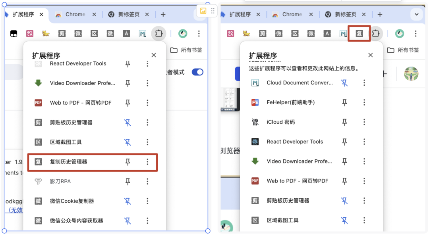This screenshot has width=429, height=234.
Task: Click the landscape profile picture in the right window
Action: [x=411, y=74]
